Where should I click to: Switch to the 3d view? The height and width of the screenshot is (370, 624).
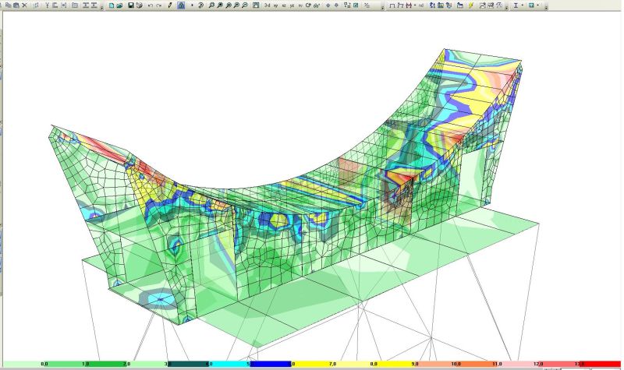tap(268, 5)
